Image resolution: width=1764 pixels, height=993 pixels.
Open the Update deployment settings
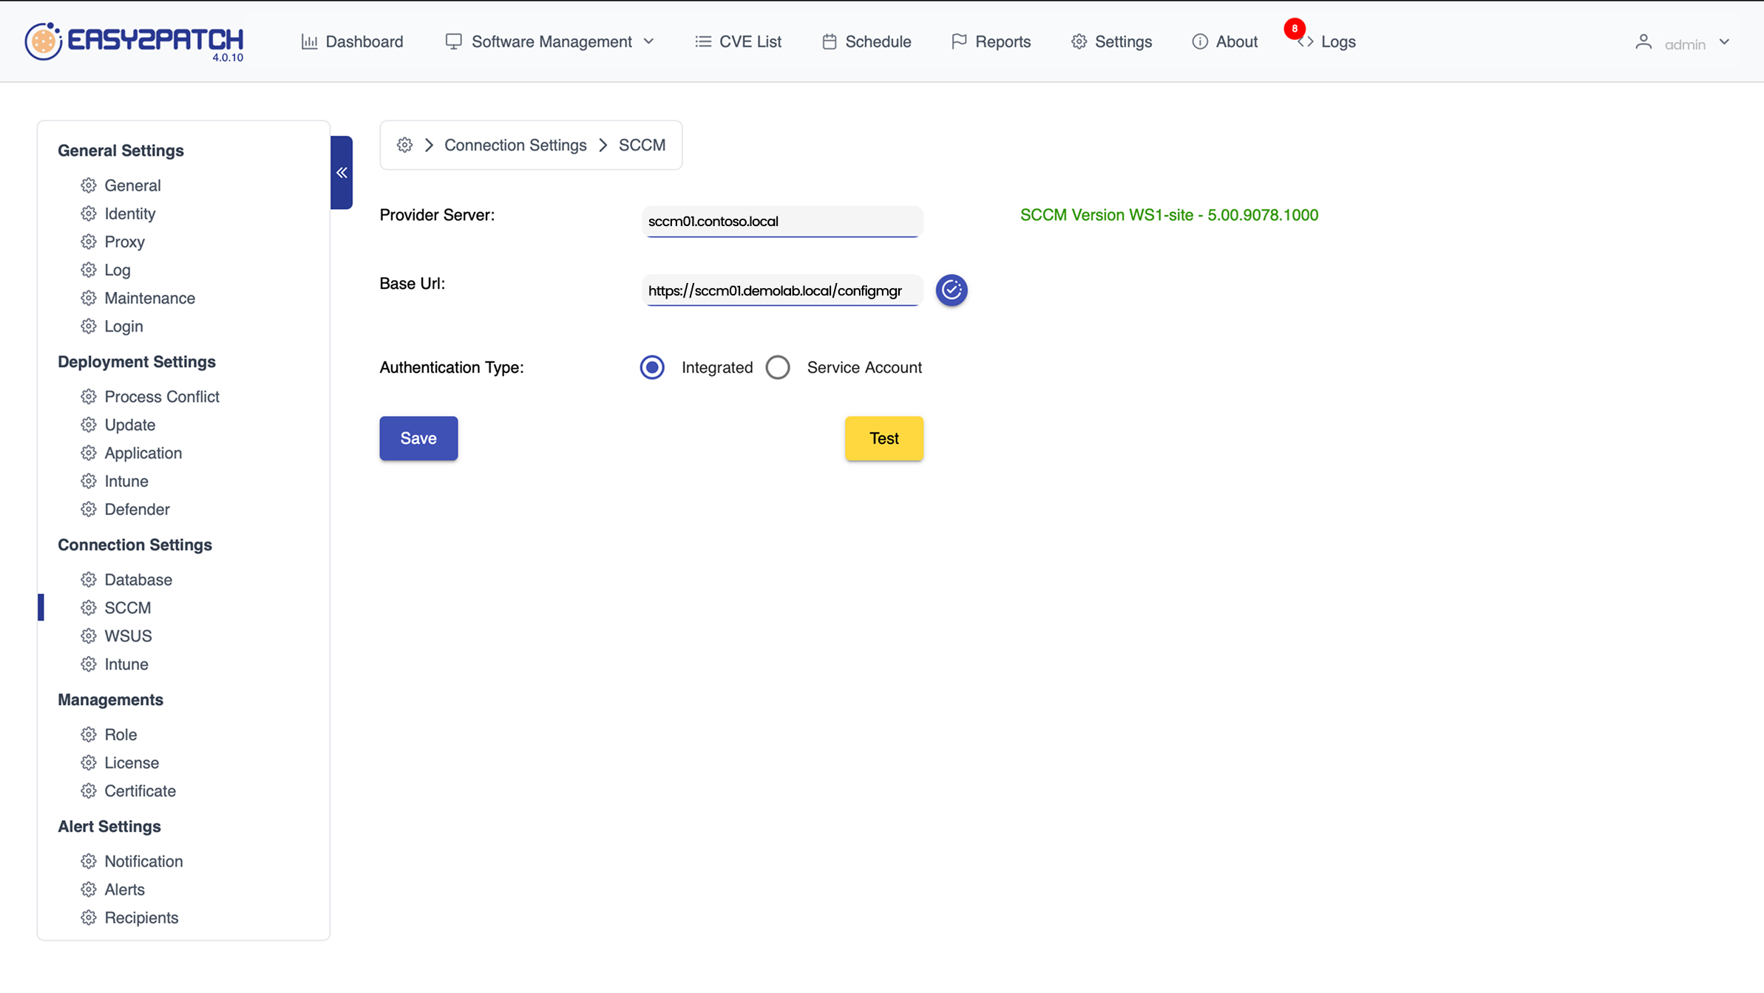pos(129,425)
